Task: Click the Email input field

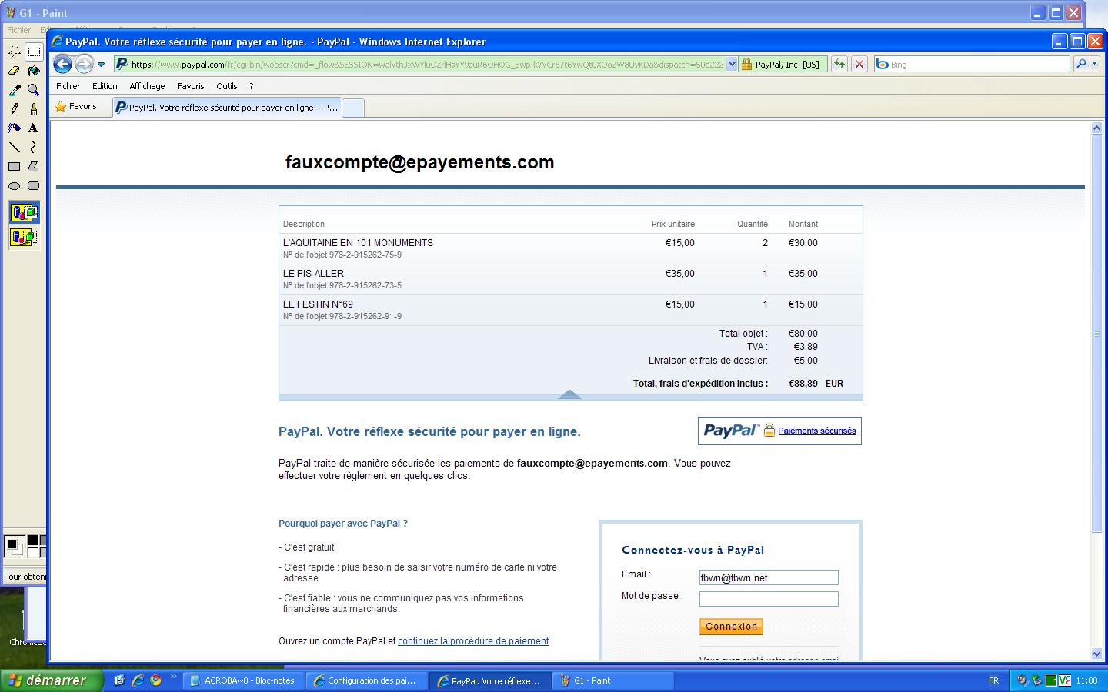Action: 769,577
